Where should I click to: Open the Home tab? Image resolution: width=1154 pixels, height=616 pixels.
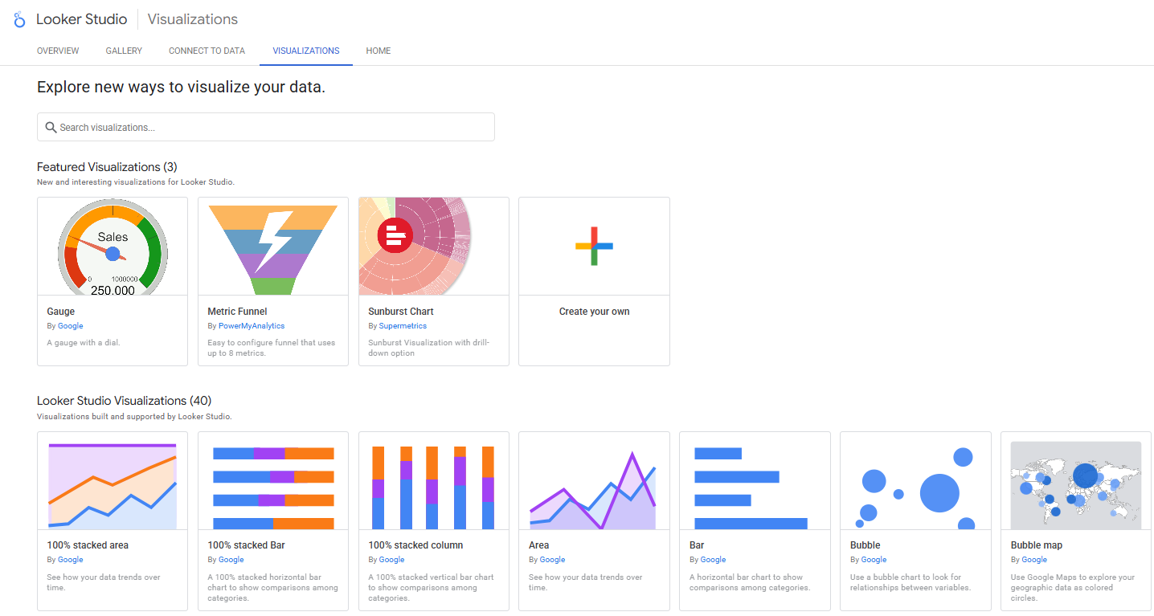[x=379, y=51]
